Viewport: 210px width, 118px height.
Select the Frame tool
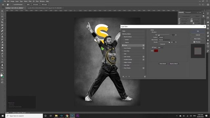pyautogui.click(x=2, y=25)
